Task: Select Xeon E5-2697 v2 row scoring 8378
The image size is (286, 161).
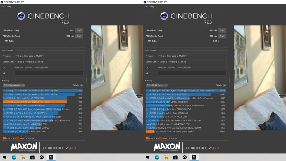Action: 186,109
